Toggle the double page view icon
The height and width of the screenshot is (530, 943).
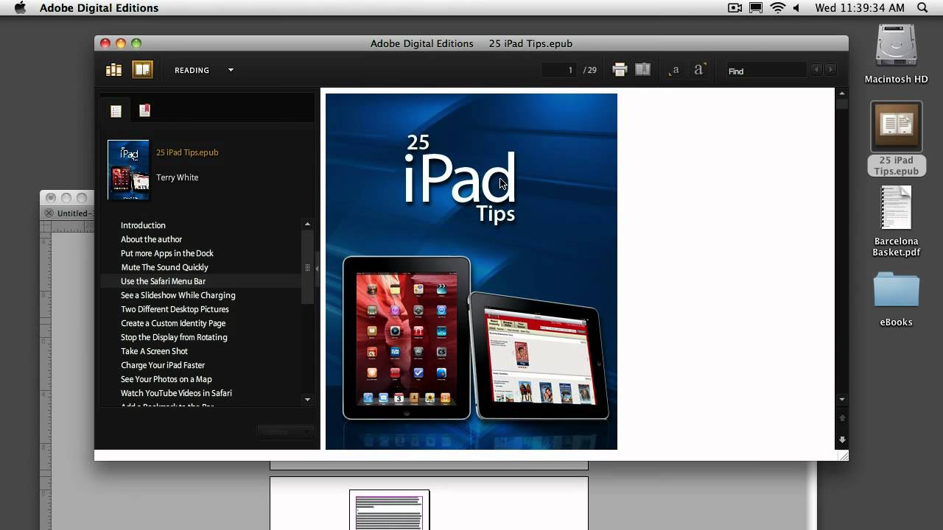click(x=643, y=69)
